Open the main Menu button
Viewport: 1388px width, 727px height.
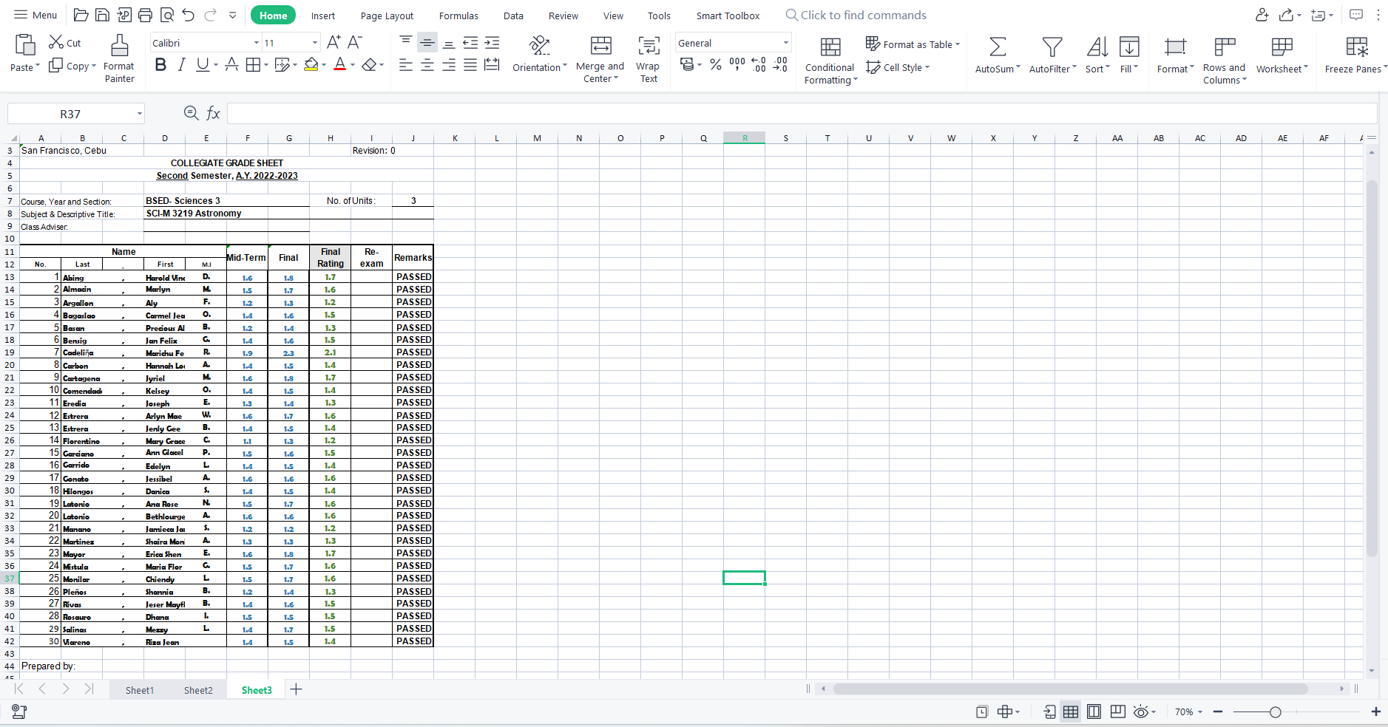coord(35,15)
